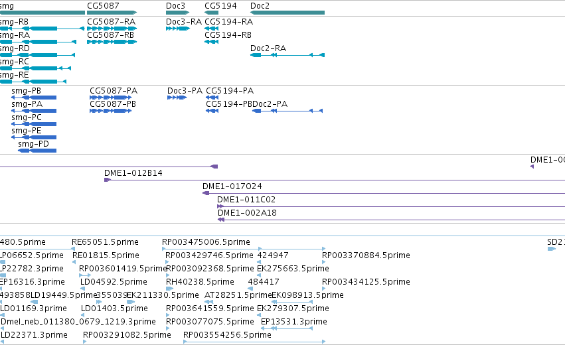Click the Doc2-RA transcript label

(268, 48)
